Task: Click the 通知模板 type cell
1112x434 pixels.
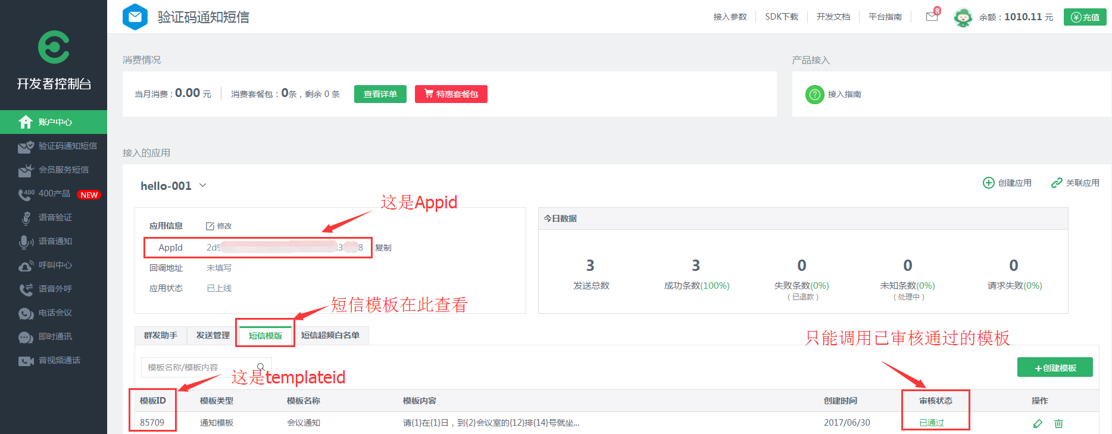Action: point(217,423)
